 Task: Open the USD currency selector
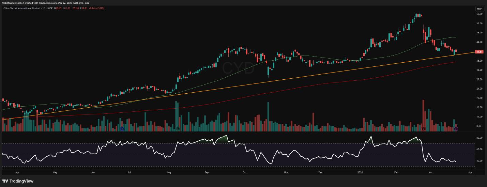pyautogui.click(x=479, y=9)
